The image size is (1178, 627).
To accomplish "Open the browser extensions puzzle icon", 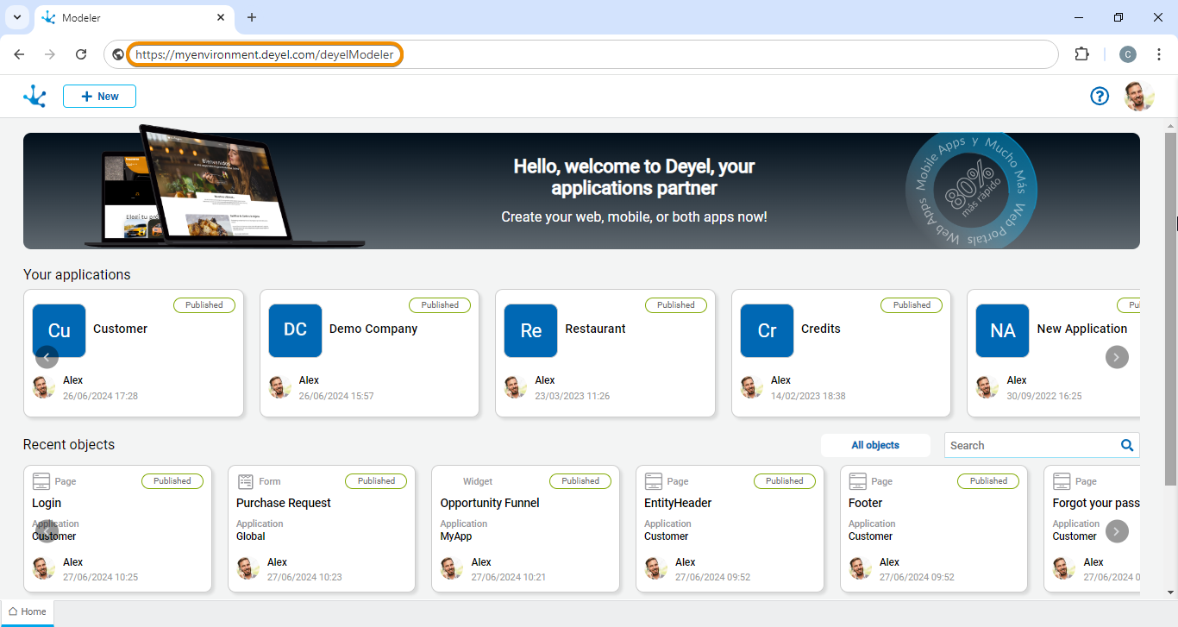I will coord(1081,54).
